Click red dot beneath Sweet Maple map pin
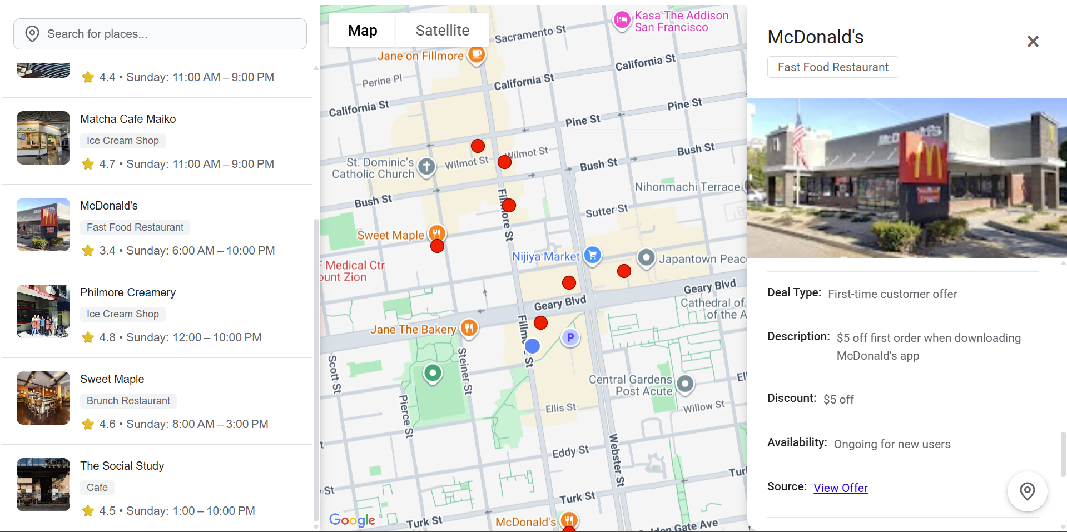Image resolution: width=1067 pixels, height=532 pixels. click(438, 246)
